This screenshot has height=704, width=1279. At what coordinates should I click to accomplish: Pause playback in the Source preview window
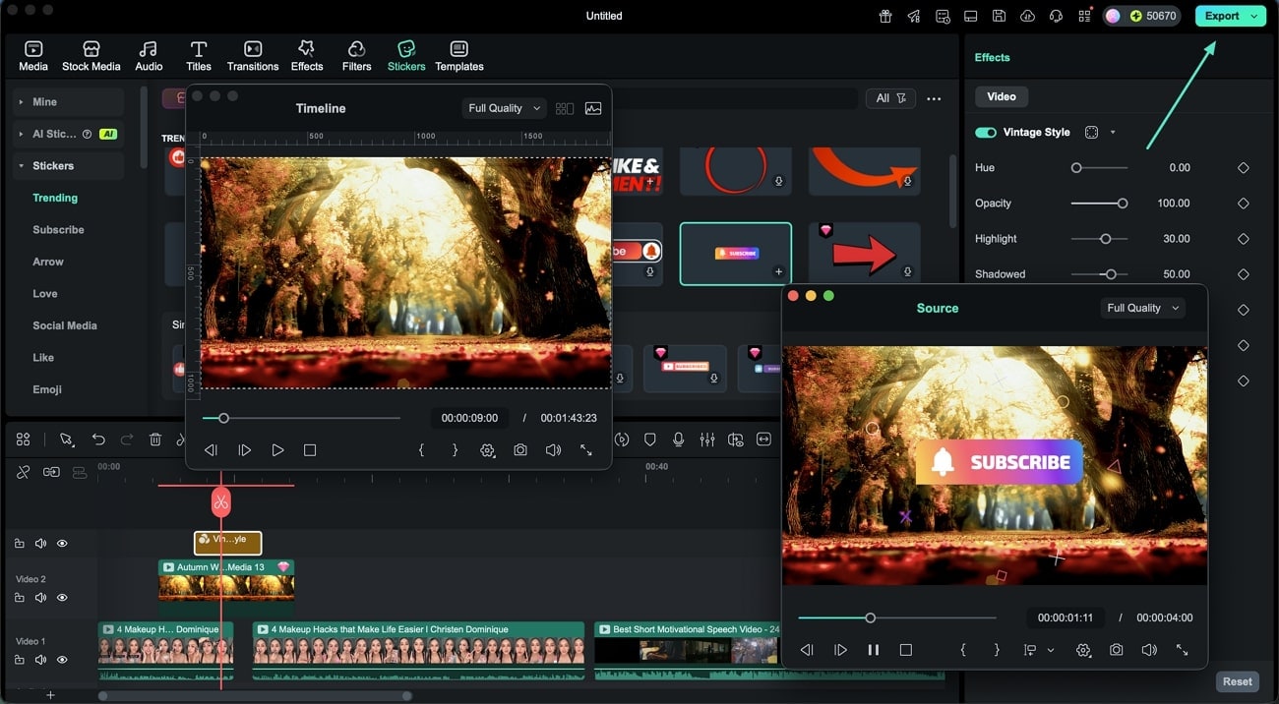(x=873, y=650)
